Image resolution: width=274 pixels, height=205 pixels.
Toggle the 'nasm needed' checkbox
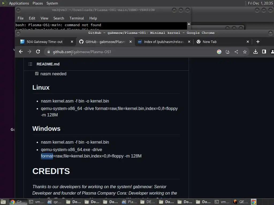(x=37, y=74)
